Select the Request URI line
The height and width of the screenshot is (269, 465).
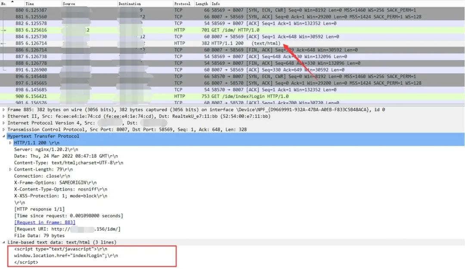(67, 229)
